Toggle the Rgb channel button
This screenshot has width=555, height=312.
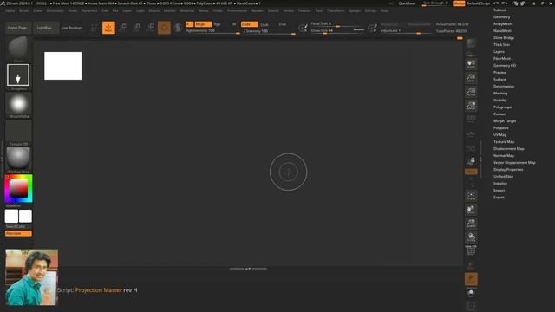pos(218,24)
